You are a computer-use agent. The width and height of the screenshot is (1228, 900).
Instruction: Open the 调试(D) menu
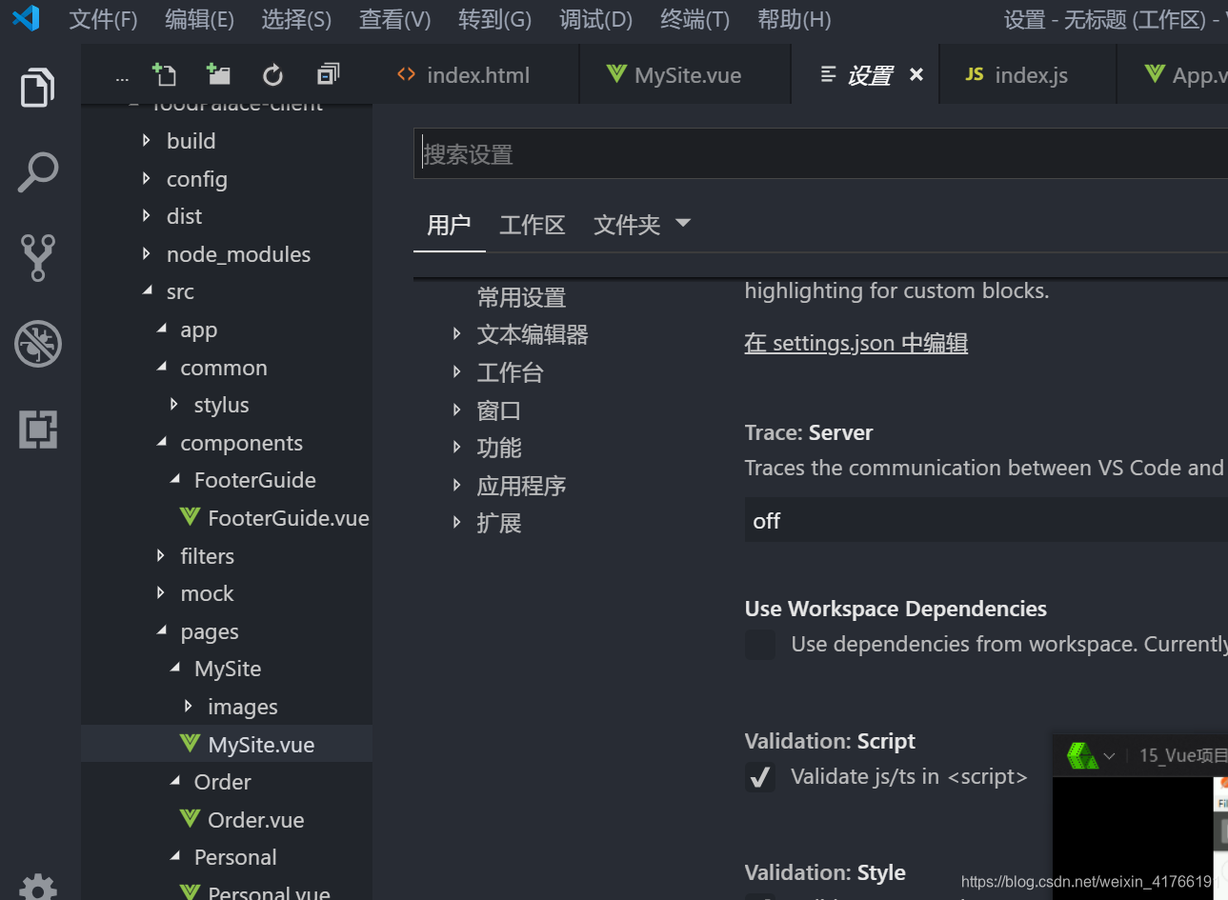pyautogui.click(x=595, y=19)
